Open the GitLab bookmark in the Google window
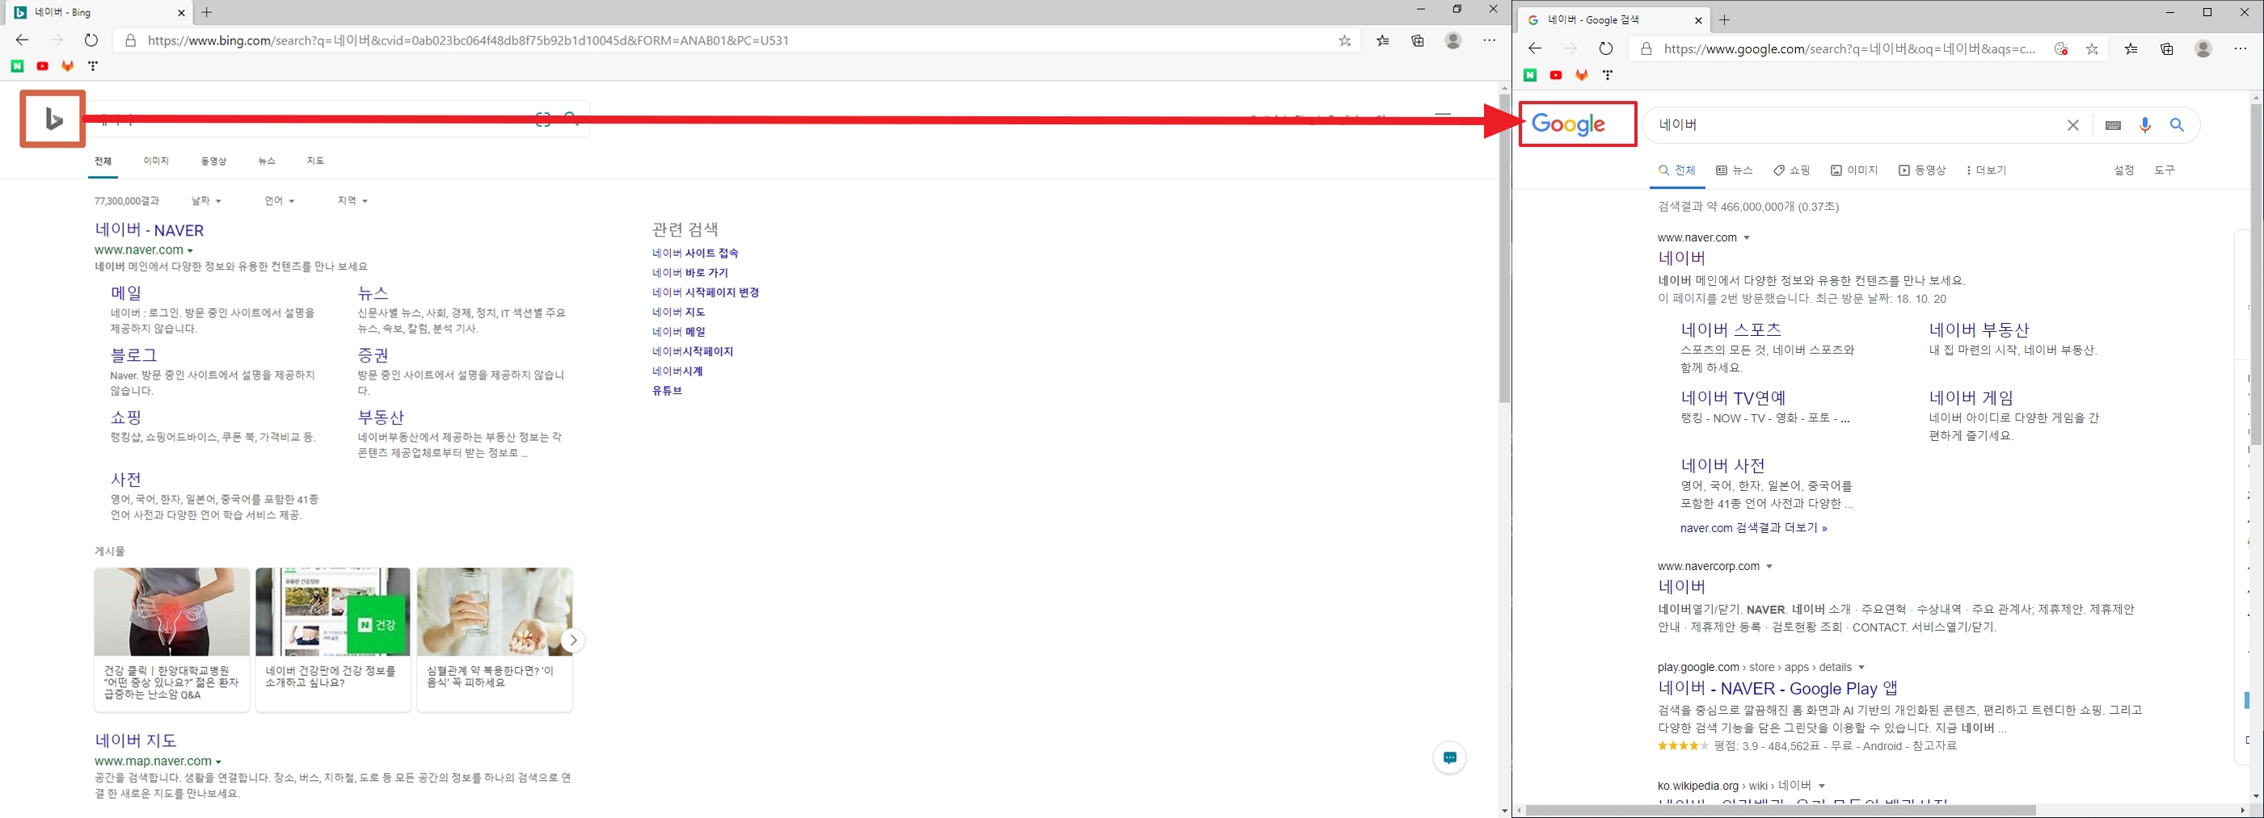This screenshot has width=2264, height=818. point(1581,75)
